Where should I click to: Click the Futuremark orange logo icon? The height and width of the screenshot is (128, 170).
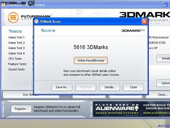pyautogui.click(x=13, y=18)
